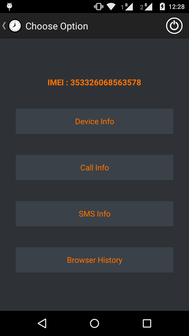189x336 pixels.
Task: Tap the vibrate mode status icon
Action: point(98,7)
